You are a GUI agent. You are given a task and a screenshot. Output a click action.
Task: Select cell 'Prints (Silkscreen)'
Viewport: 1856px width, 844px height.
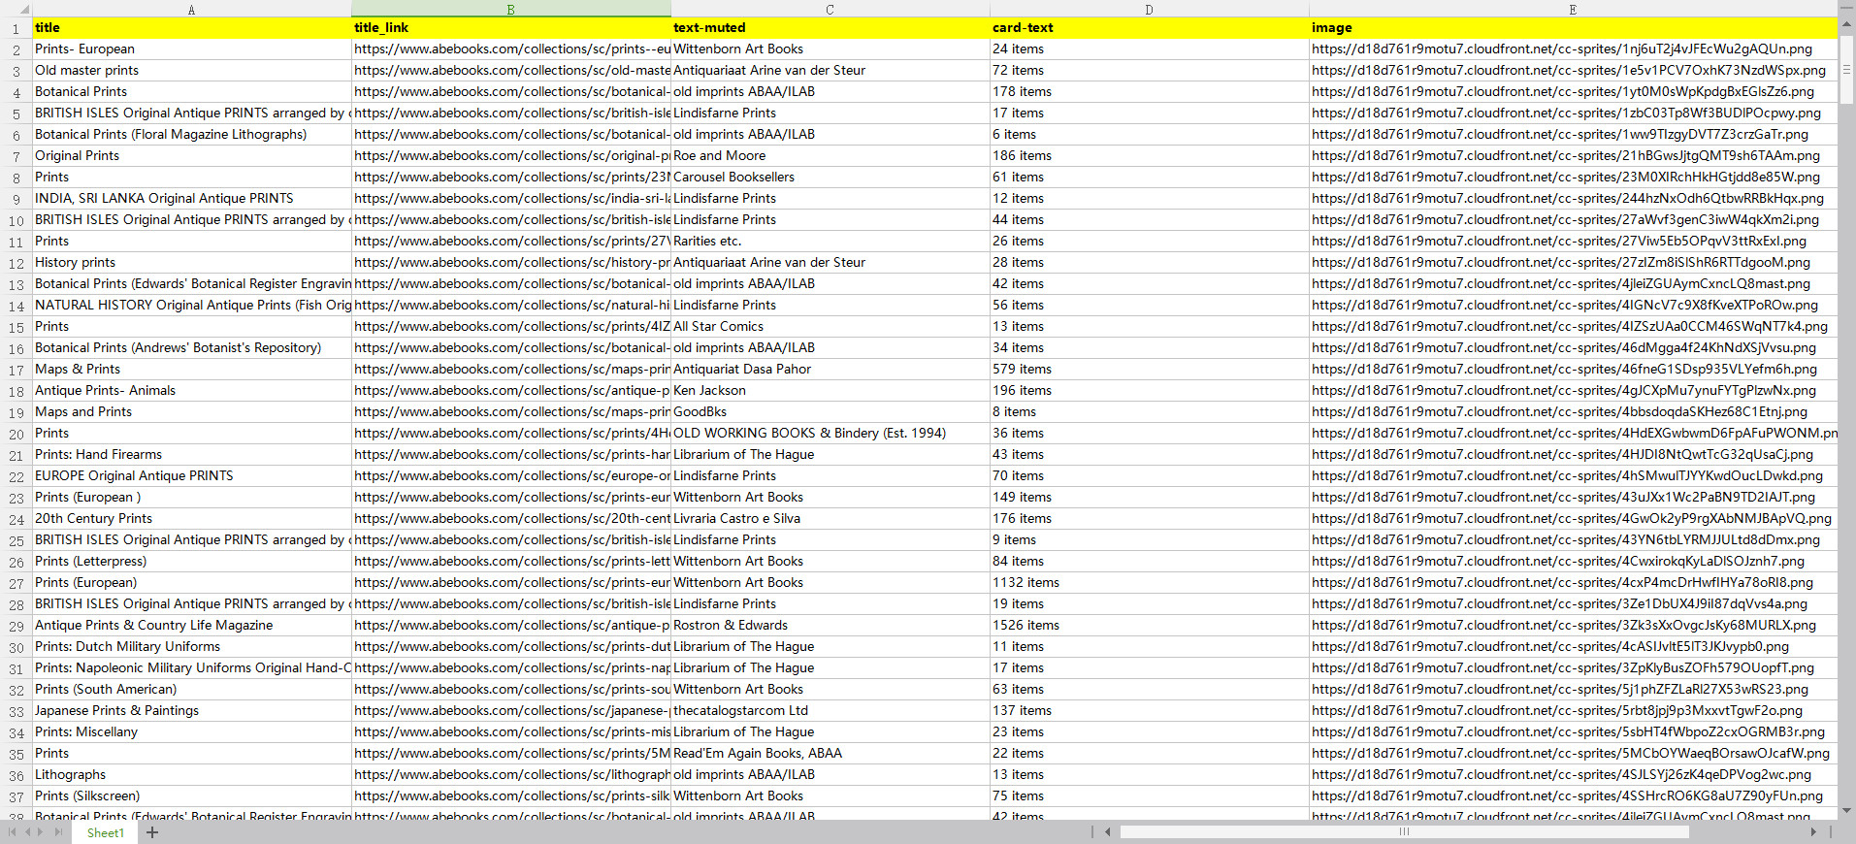191,796
